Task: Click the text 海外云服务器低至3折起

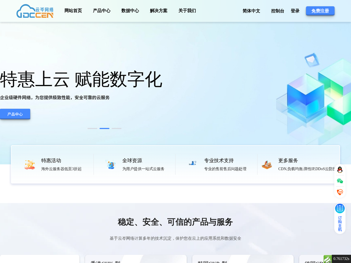Action: click(x=61, y=169)
